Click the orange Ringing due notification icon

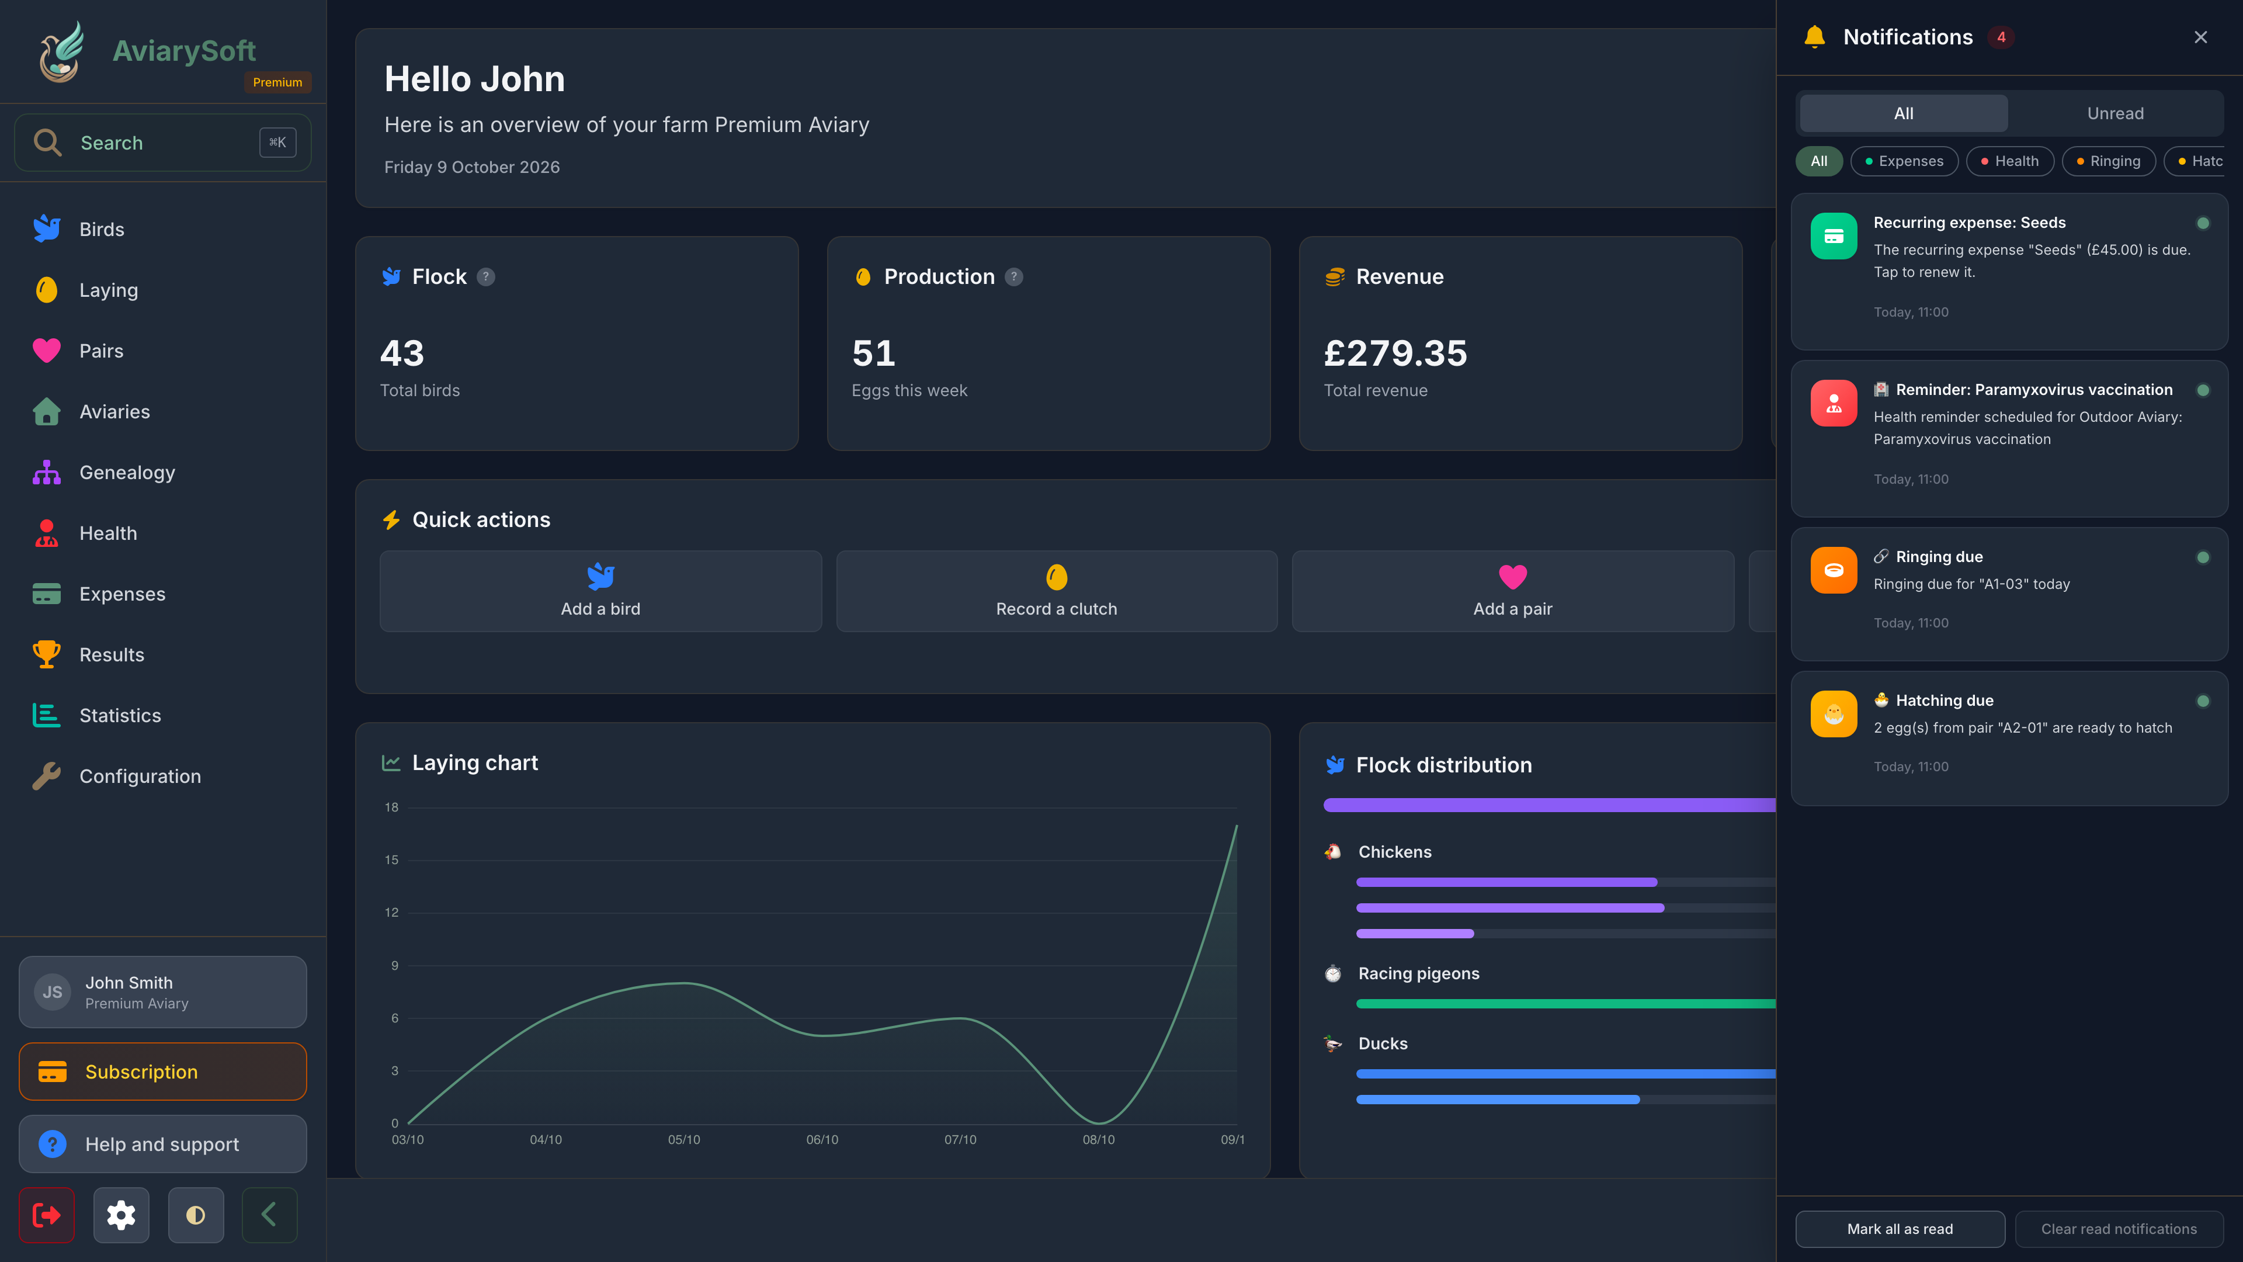point(1834,570)
